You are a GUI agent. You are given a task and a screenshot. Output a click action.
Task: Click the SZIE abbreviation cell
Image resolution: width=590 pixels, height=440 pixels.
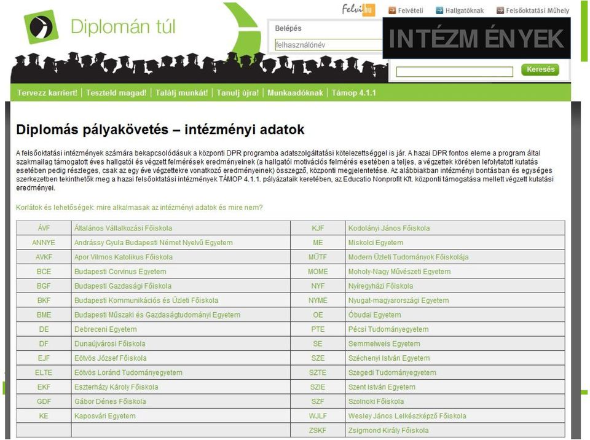click(318, 387)
